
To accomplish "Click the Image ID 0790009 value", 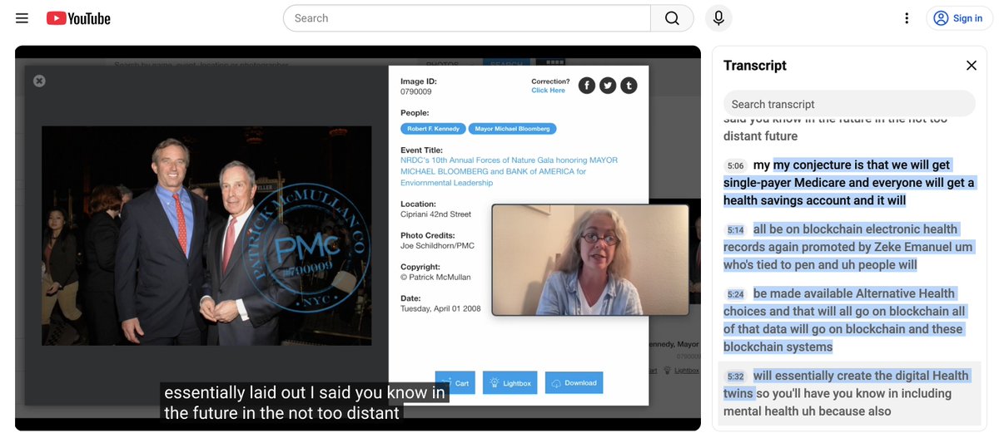I will coord(416,91).
